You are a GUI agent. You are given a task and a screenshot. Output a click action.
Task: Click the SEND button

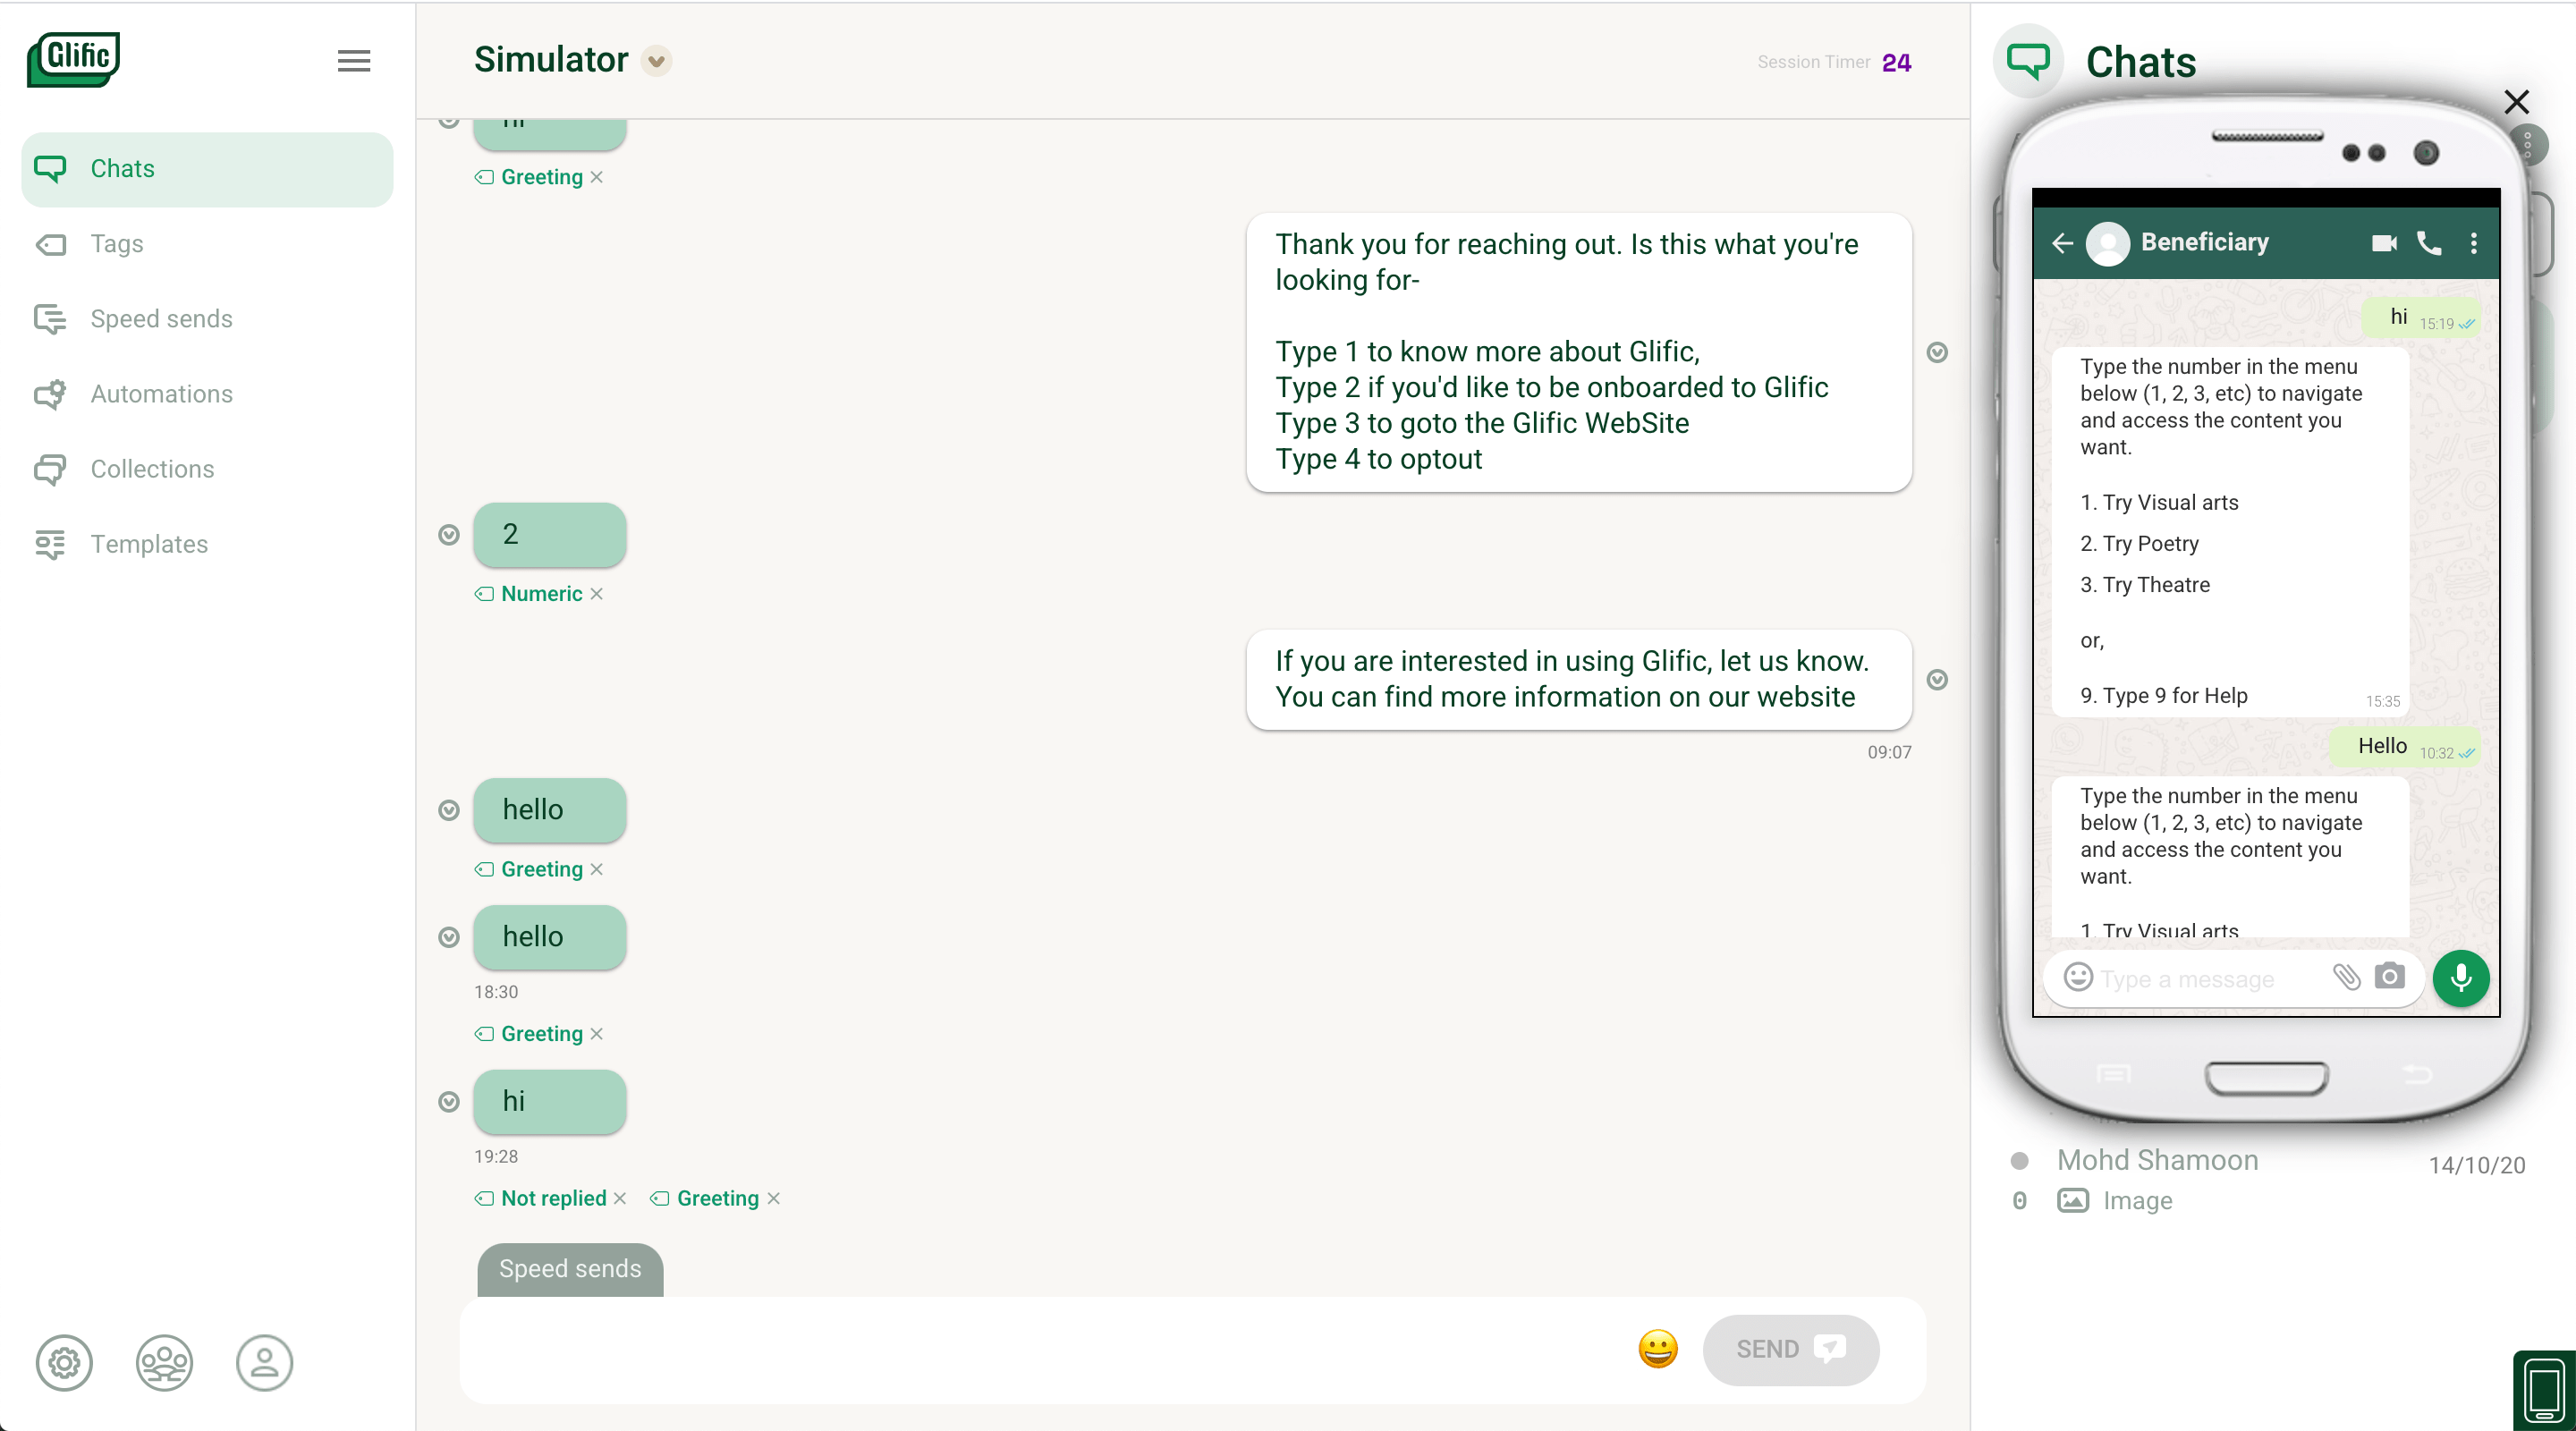tap(1791, 1349)
